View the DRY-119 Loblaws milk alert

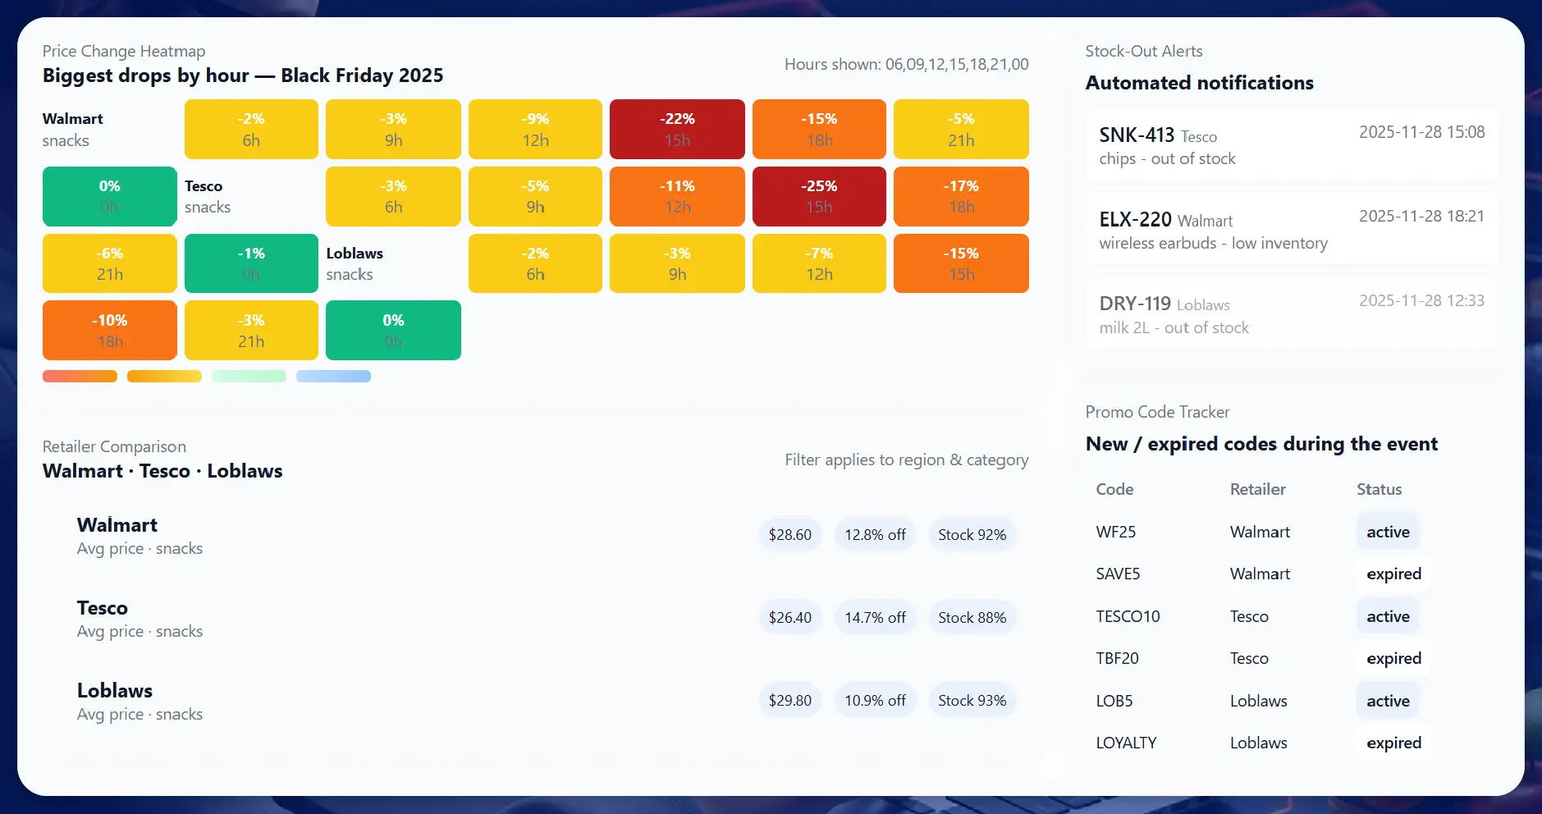(x=1288, y=314)
